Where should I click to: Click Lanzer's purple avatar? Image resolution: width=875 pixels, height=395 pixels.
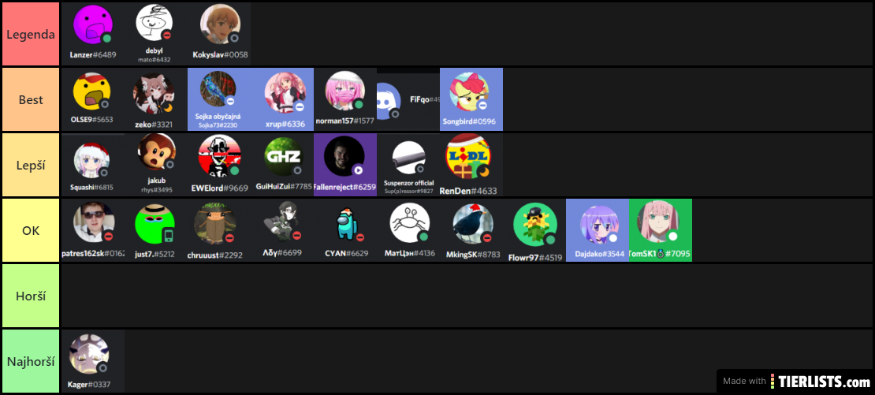[x=93, y=25]
